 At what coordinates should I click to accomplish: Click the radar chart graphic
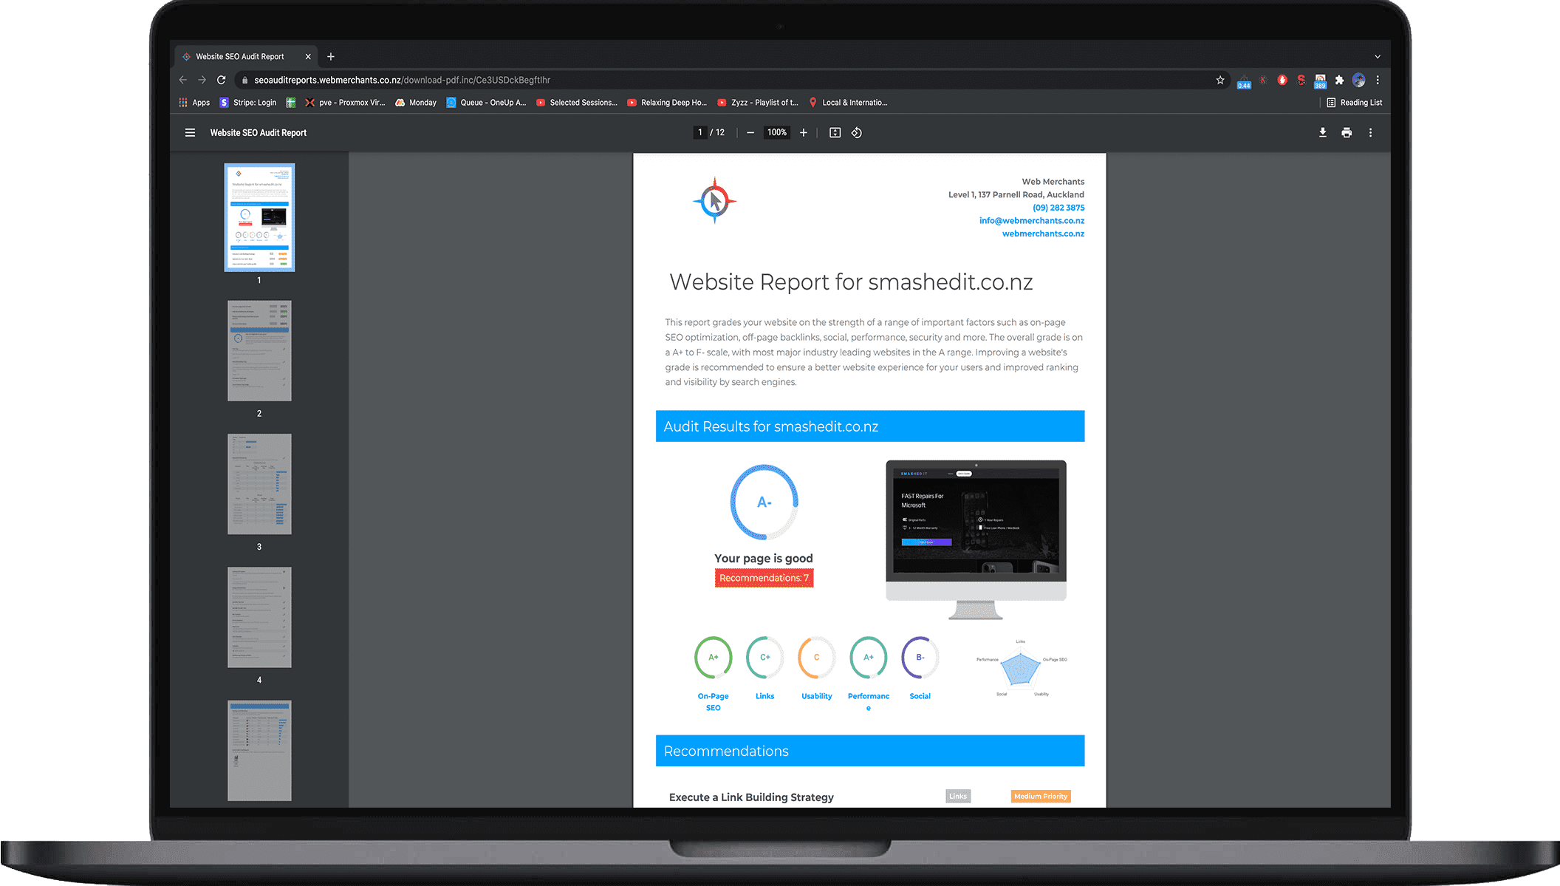pos(1021,669)
